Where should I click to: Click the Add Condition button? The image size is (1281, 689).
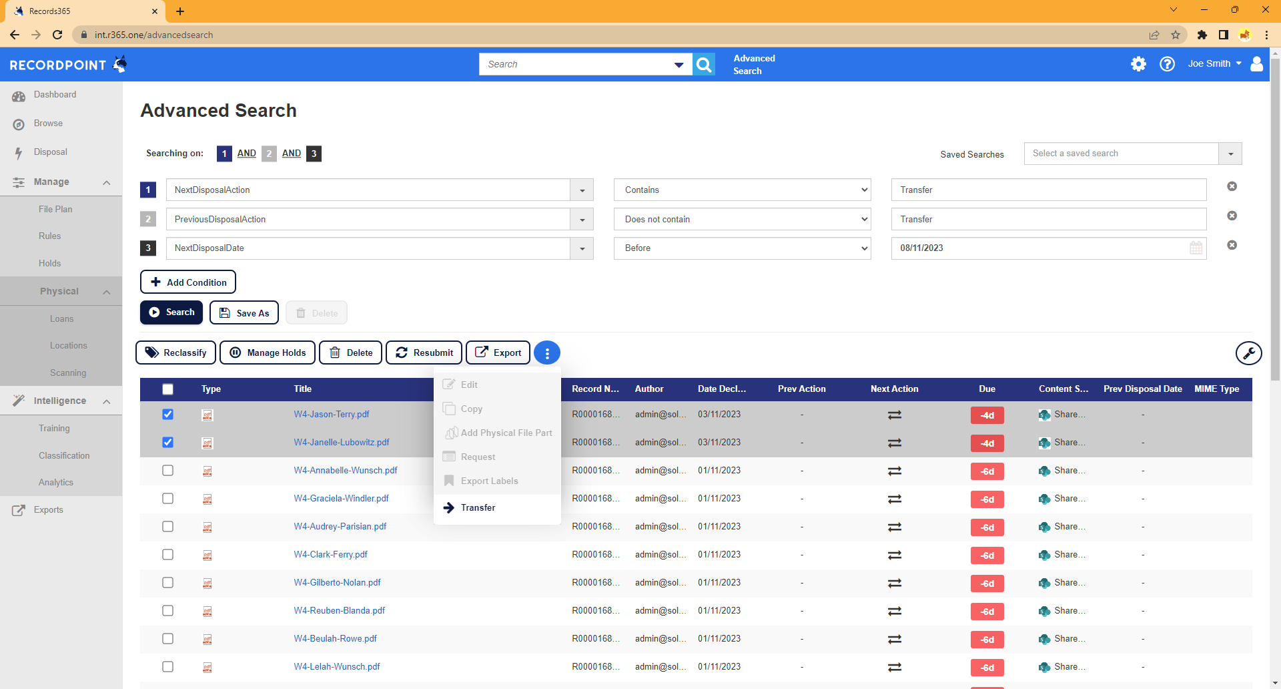(x=188, y=282)
